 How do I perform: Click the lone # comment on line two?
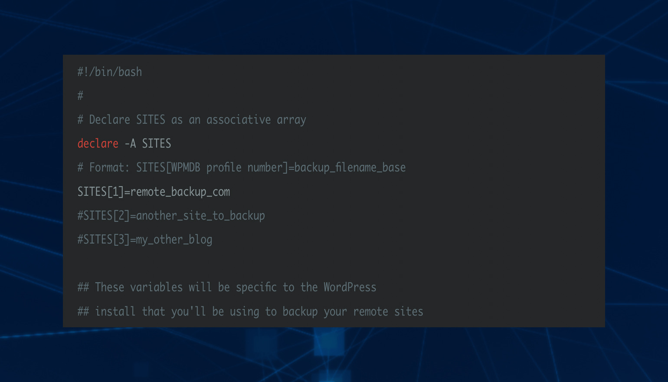[80, 96]
